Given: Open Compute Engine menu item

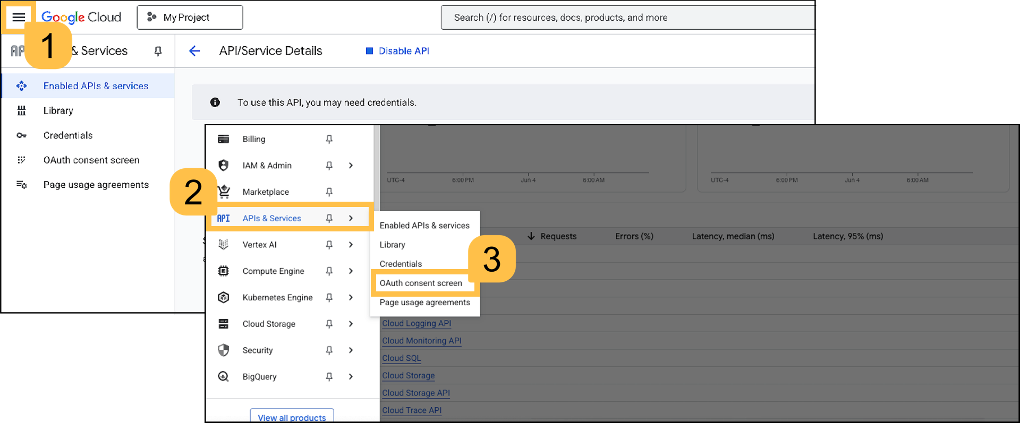Looking at the screenshot, I should click(x=274, y=271).
